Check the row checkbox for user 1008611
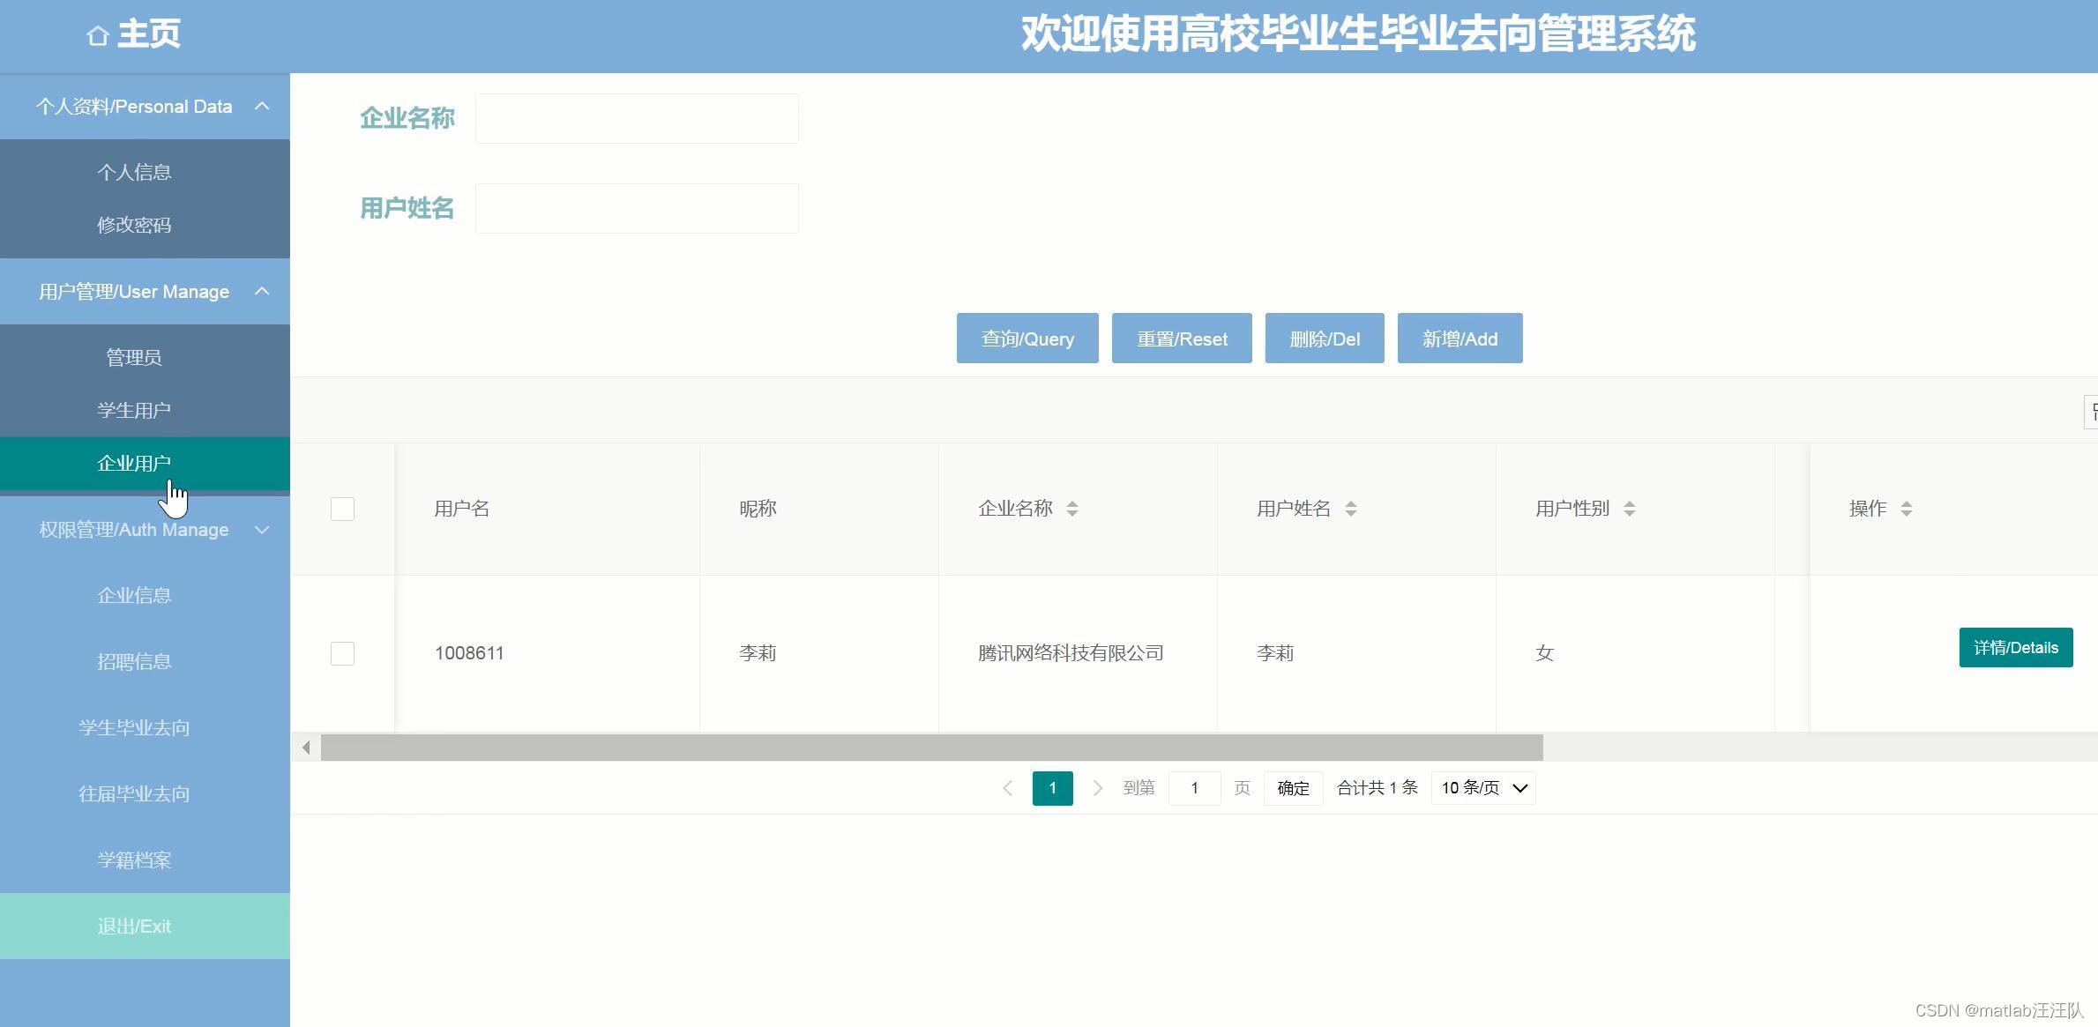This screenshot has height=1027, width=2098. click(342, 653)
